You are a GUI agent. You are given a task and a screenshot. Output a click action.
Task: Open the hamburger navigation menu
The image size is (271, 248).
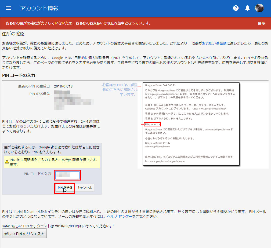tap(8, 8)
